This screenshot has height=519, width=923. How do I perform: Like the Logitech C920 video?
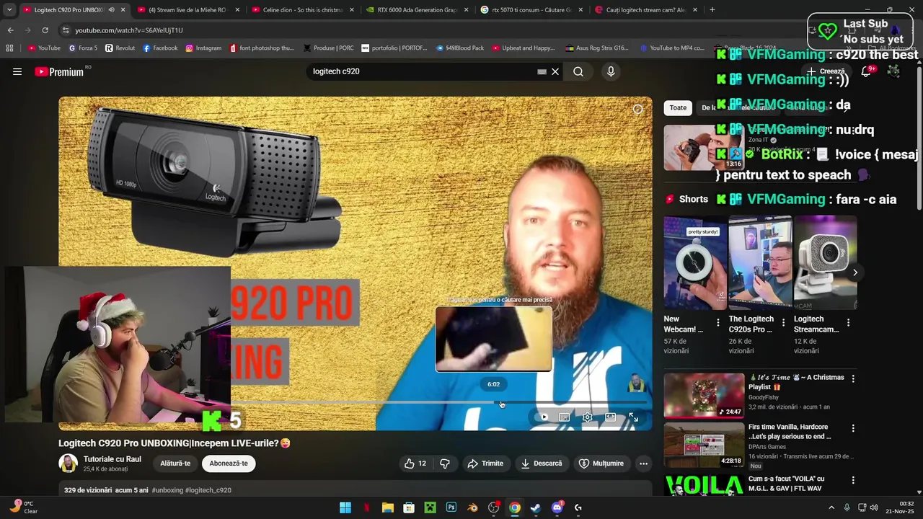tap(415, 463)
